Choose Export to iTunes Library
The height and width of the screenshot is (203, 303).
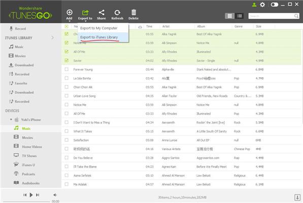103,37
